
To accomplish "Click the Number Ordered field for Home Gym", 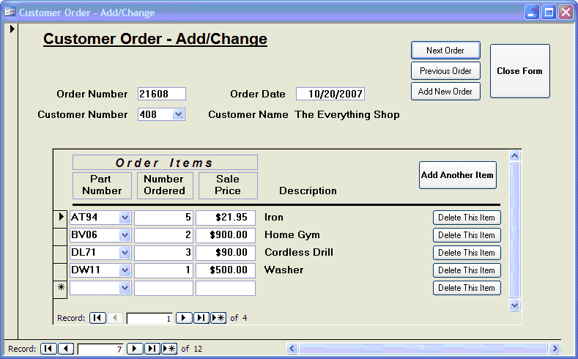I will coord(163,235).
